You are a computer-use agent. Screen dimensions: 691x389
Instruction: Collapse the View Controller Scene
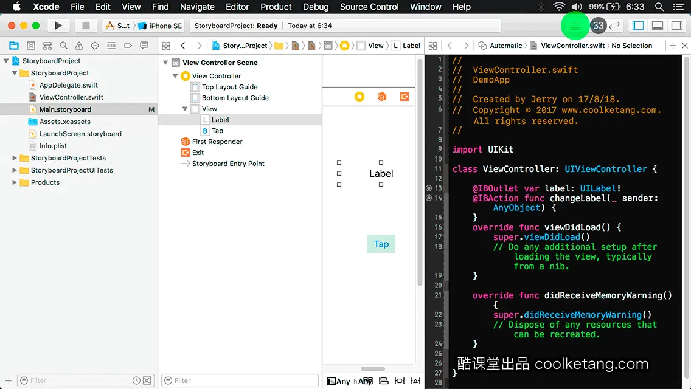[x=165, y=63]
